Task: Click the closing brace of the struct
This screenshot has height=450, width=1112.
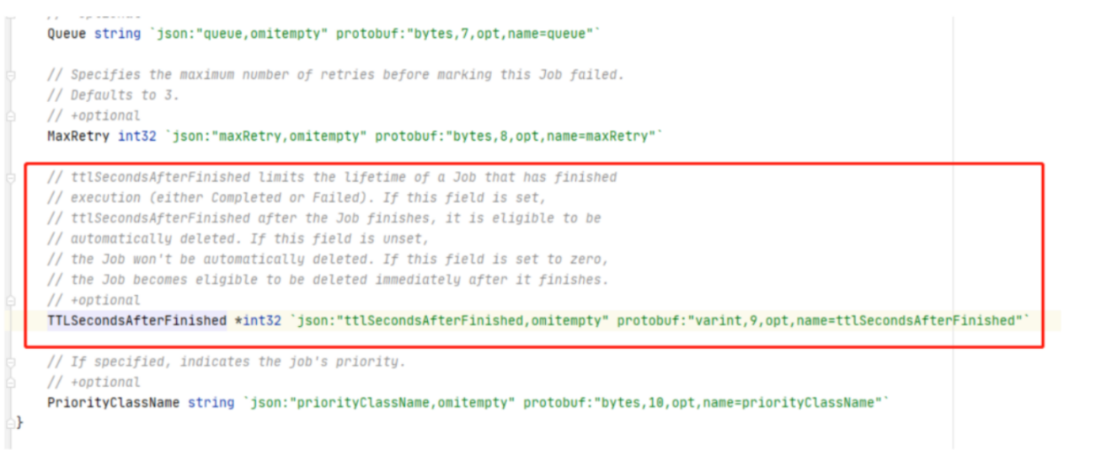Action: 20,422
